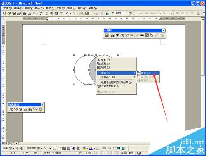Click the Print icon in toolbar
Viewport: 206px width, 156px height.
(x=25, y=13)
